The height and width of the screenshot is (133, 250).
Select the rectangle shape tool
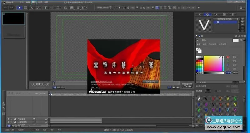click(x=26, y=7)
